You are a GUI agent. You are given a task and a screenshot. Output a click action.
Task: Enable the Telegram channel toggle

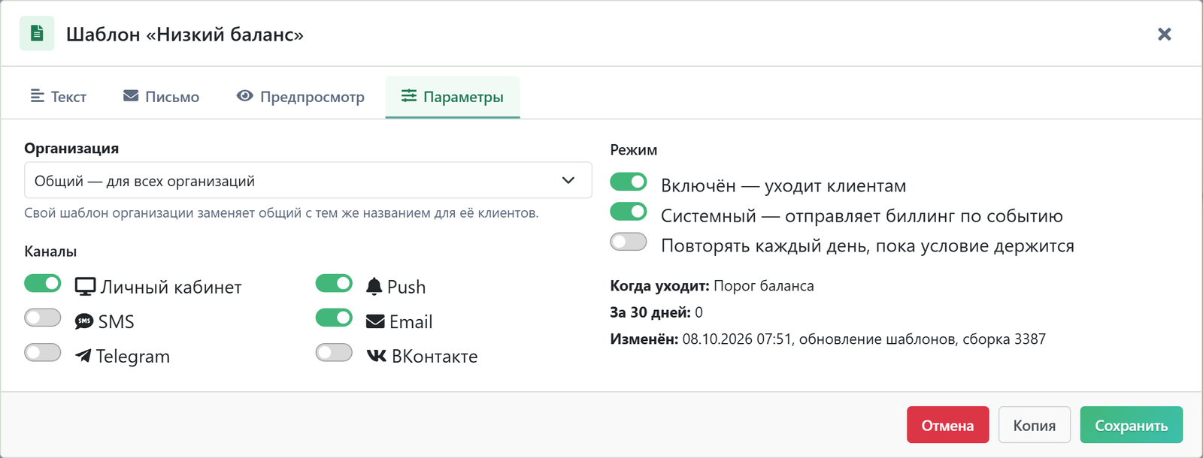click(43, 352)
